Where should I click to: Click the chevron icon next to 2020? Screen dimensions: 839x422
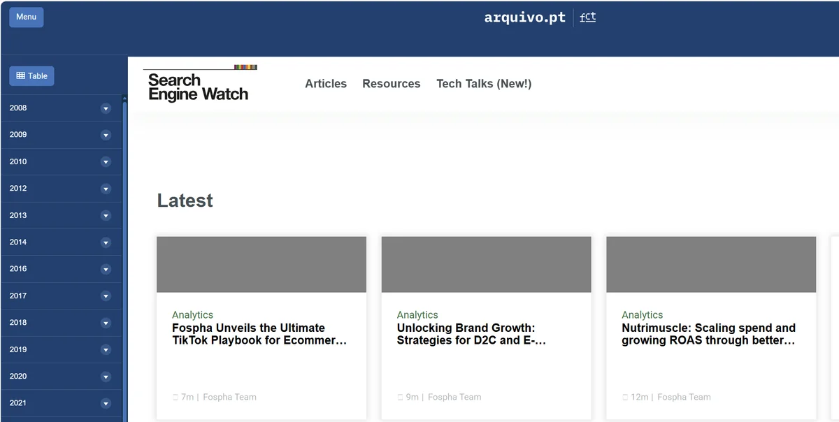pyautogui.click(x=106, y=377)
